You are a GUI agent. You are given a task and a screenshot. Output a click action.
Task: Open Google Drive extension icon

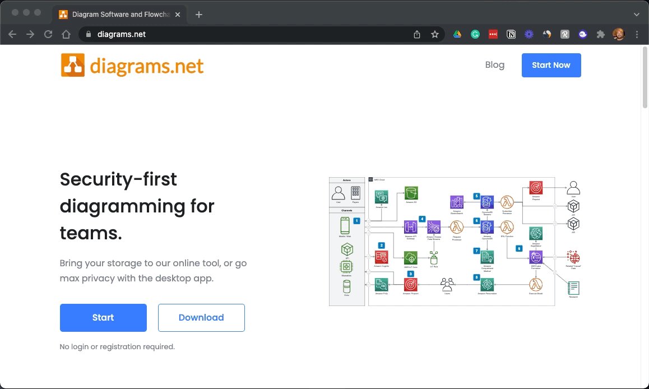pyautogui.click(x=457, y=34)
